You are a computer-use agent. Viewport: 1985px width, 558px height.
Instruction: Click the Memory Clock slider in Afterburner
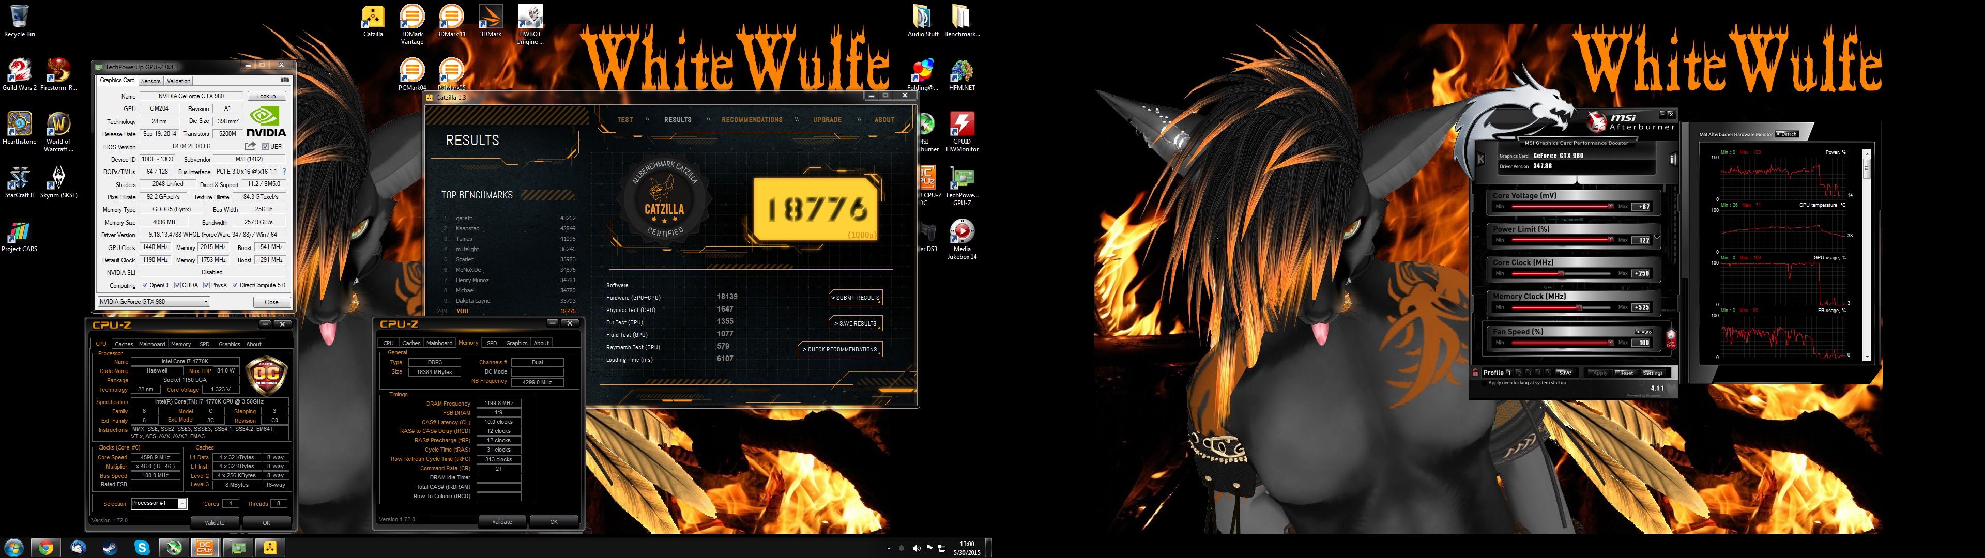pos(1561,307)
